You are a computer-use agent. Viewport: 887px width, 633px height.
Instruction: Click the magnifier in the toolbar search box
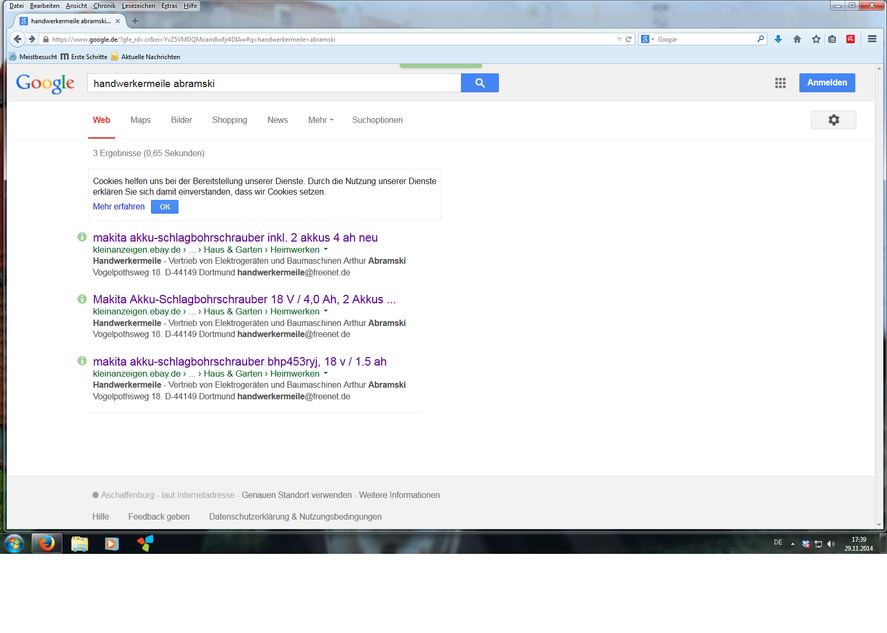(760, 39)
